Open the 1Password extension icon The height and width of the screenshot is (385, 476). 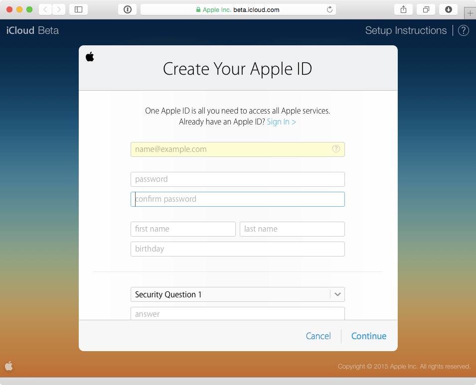(x=128, y=9)
